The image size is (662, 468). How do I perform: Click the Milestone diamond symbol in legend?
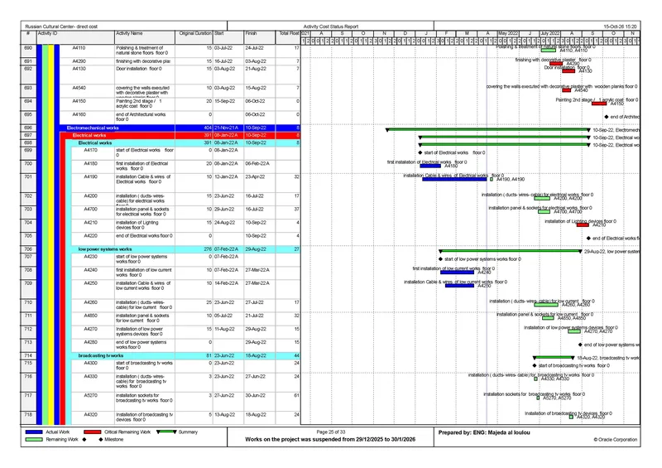[x=100, y=440]
